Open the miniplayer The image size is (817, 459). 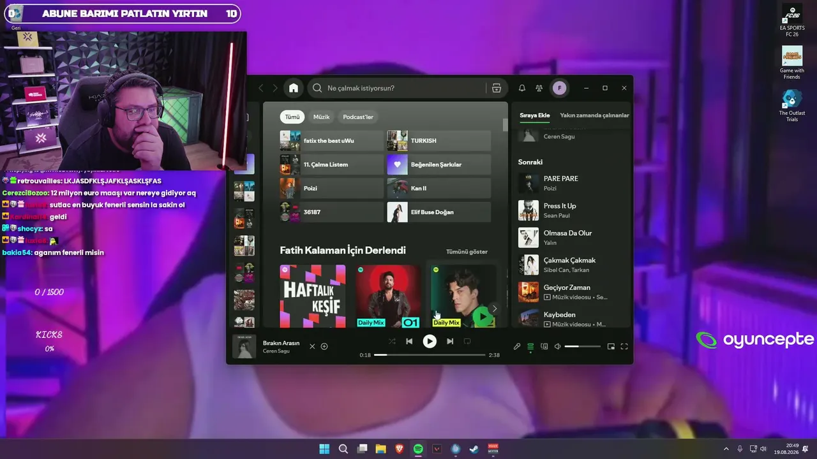point(611,346)
